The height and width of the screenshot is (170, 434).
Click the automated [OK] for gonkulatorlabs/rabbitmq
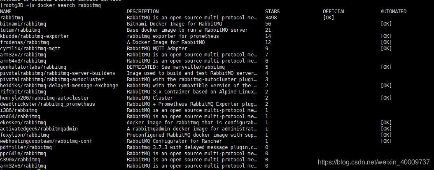[x=386, y=67]
